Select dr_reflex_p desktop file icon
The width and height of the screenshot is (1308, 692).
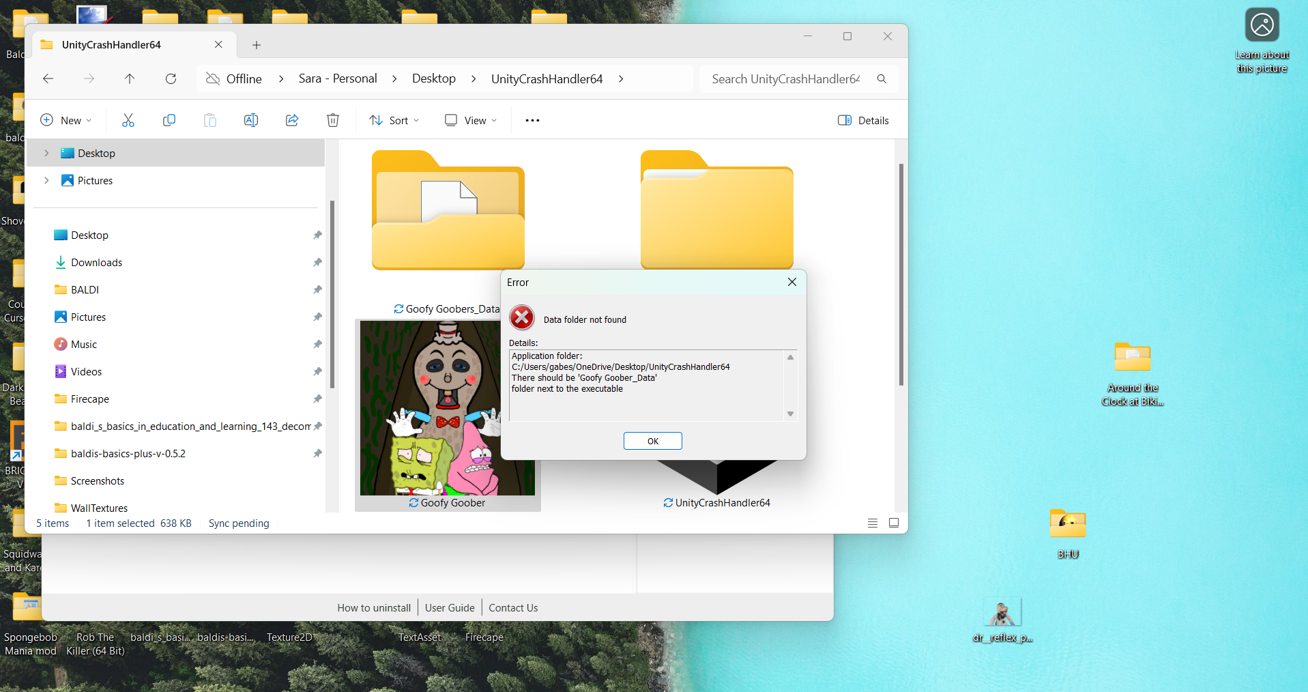[1002, 620]
